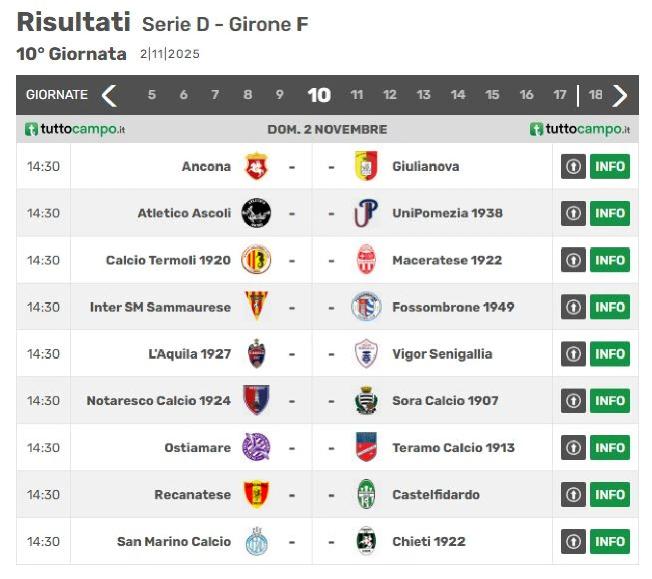The image size is (652, 579).
Task: Select matchday 9 in the Giornate bar
Action: pyautogui.click(x=279, y=95)
